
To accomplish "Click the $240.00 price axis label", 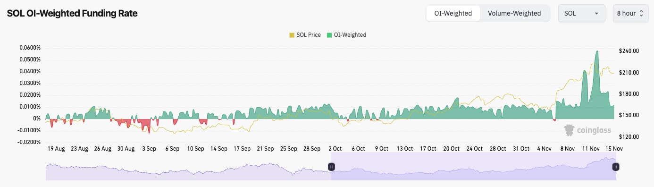I will tap(629, 51).
